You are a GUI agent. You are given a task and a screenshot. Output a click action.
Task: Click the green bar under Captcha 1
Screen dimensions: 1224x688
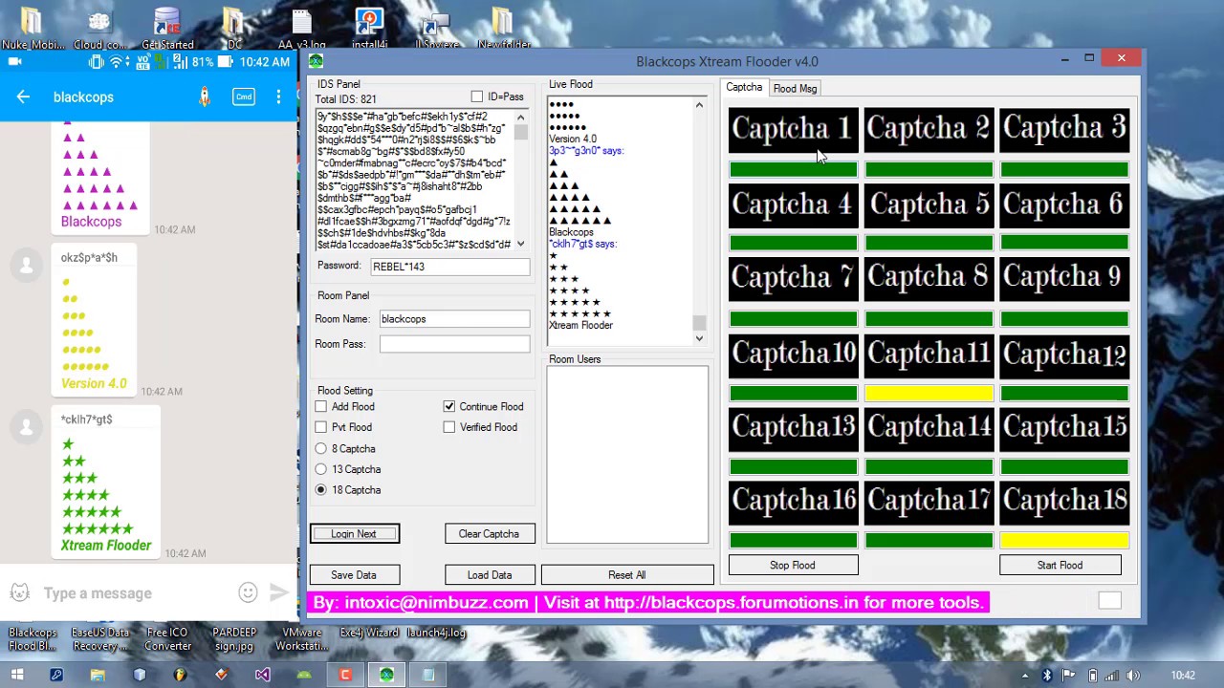tap(793, 169)
